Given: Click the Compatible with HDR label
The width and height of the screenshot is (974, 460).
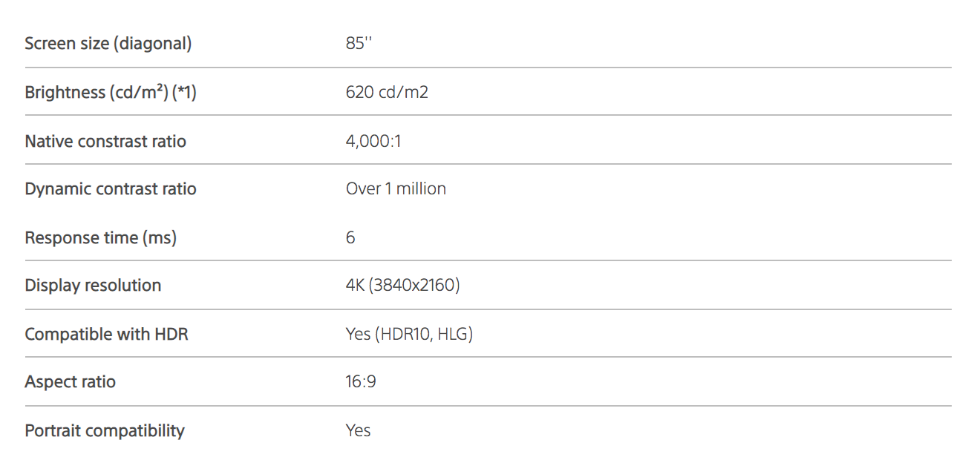Looking at the screenshot, I should click(106, 335).
